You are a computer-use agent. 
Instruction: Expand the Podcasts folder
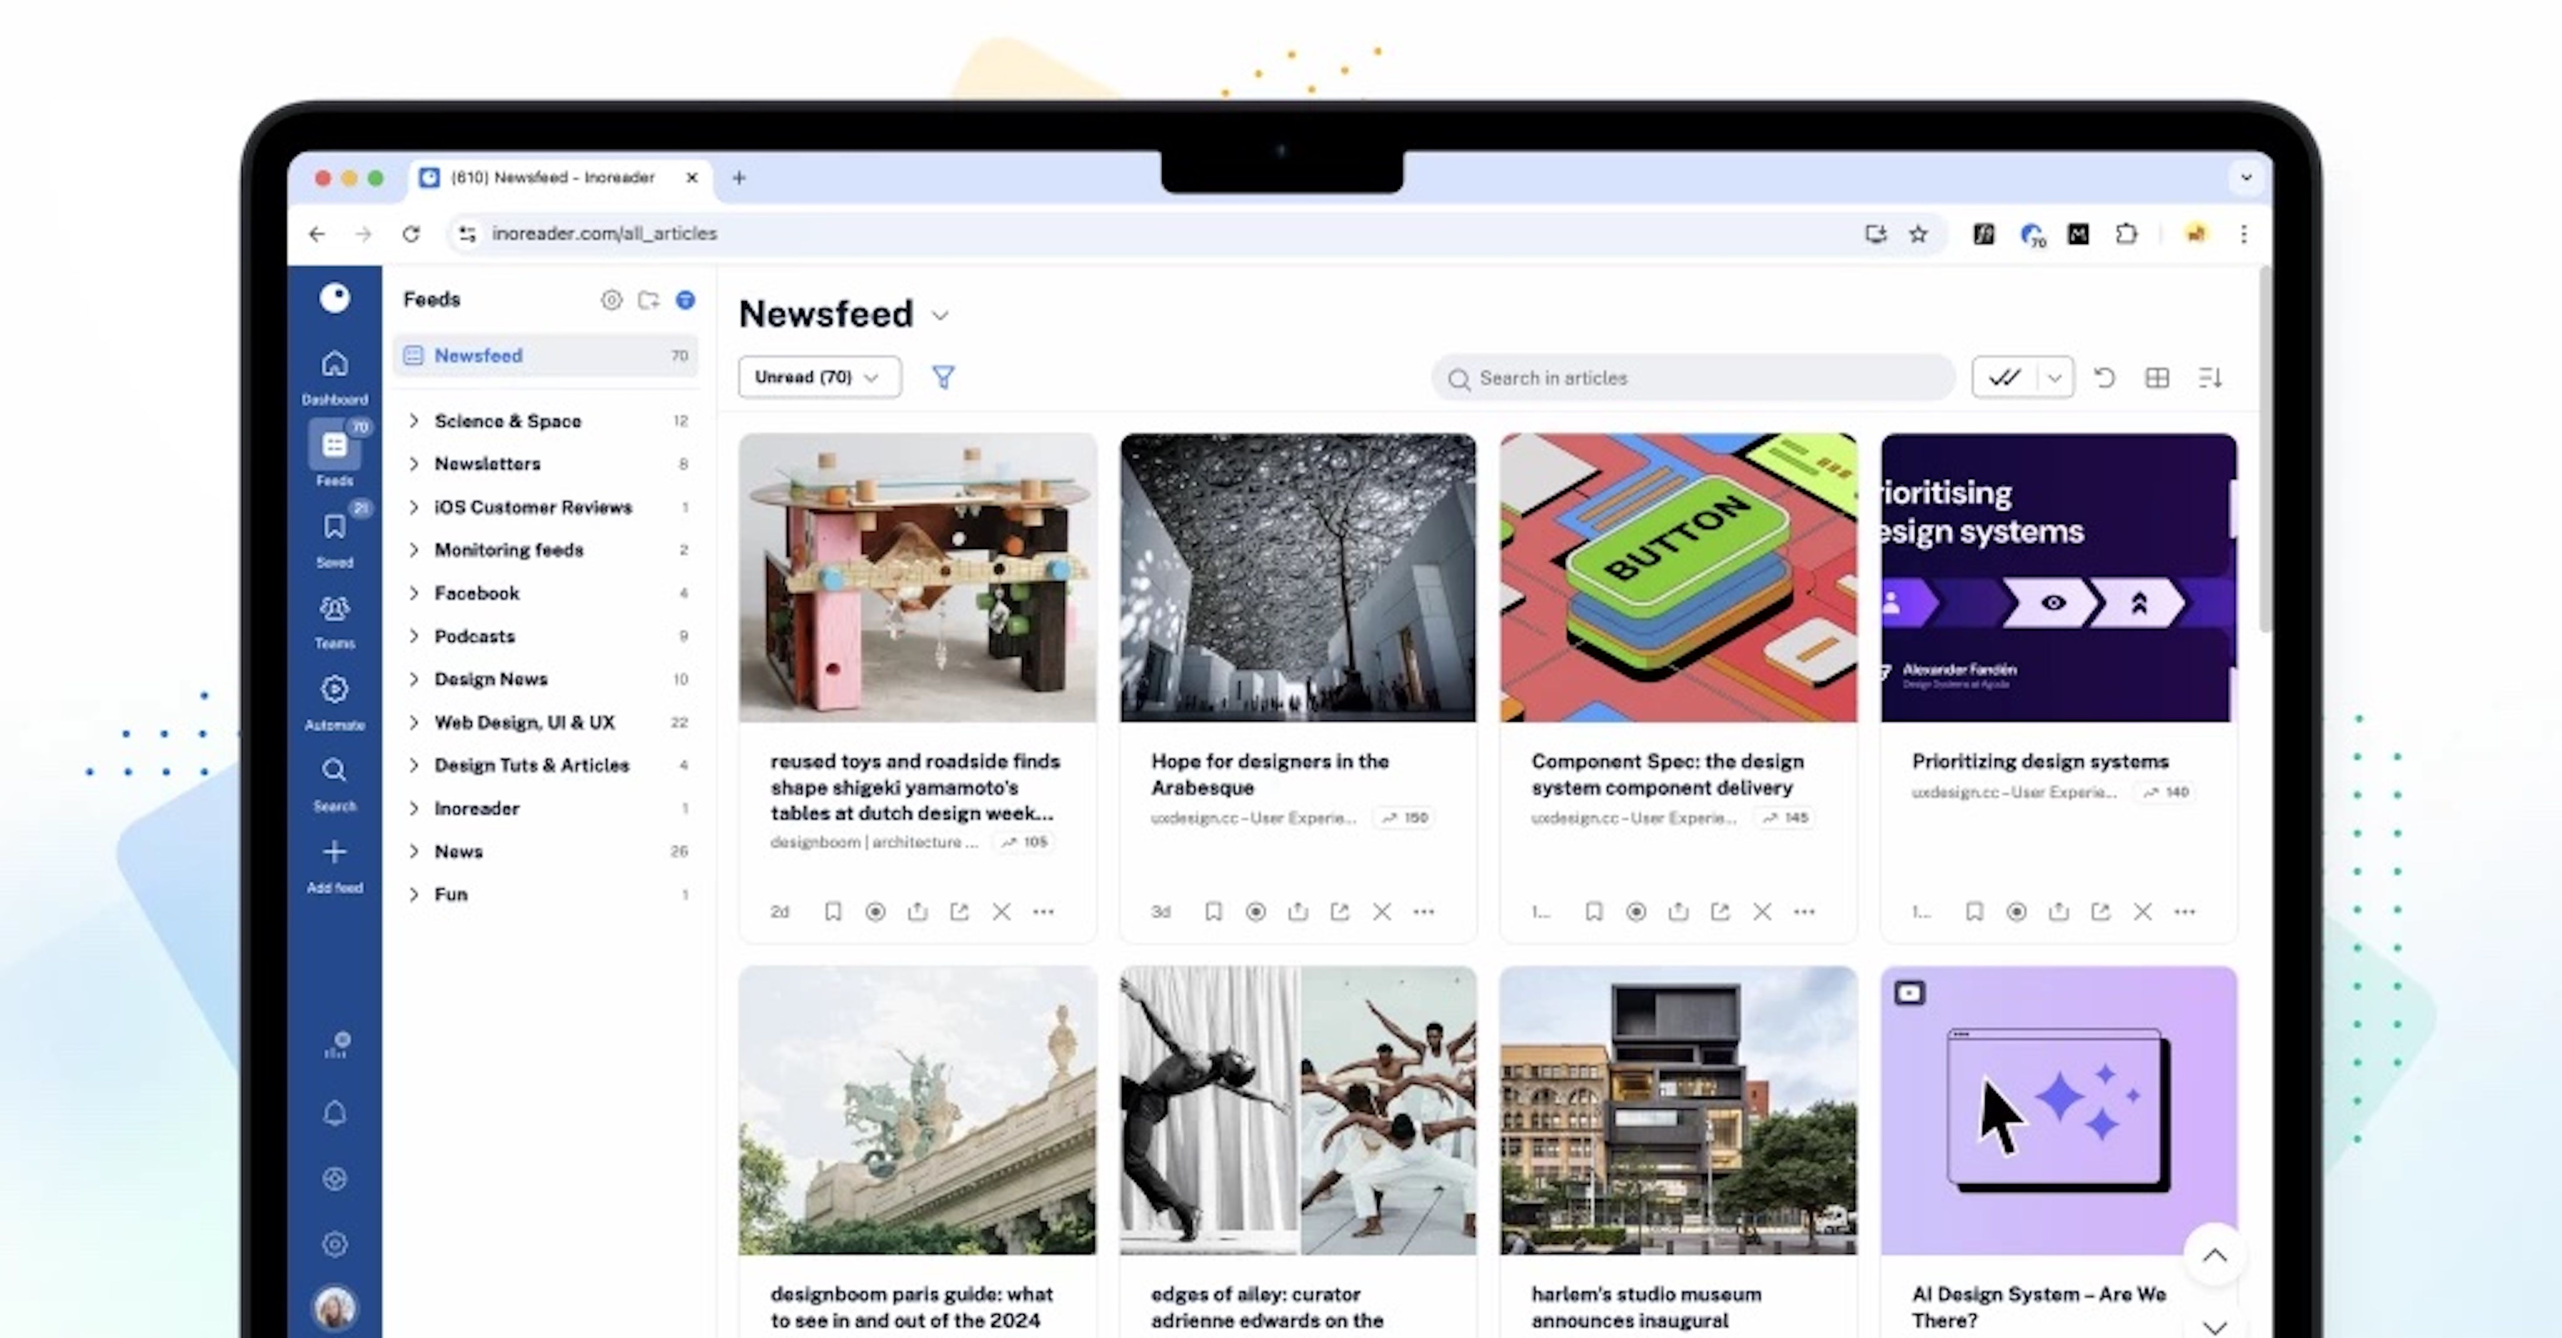coord(414,635)
